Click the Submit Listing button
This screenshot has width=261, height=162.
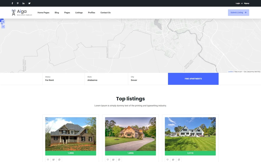pyautogui.click(x=238, y=12)
